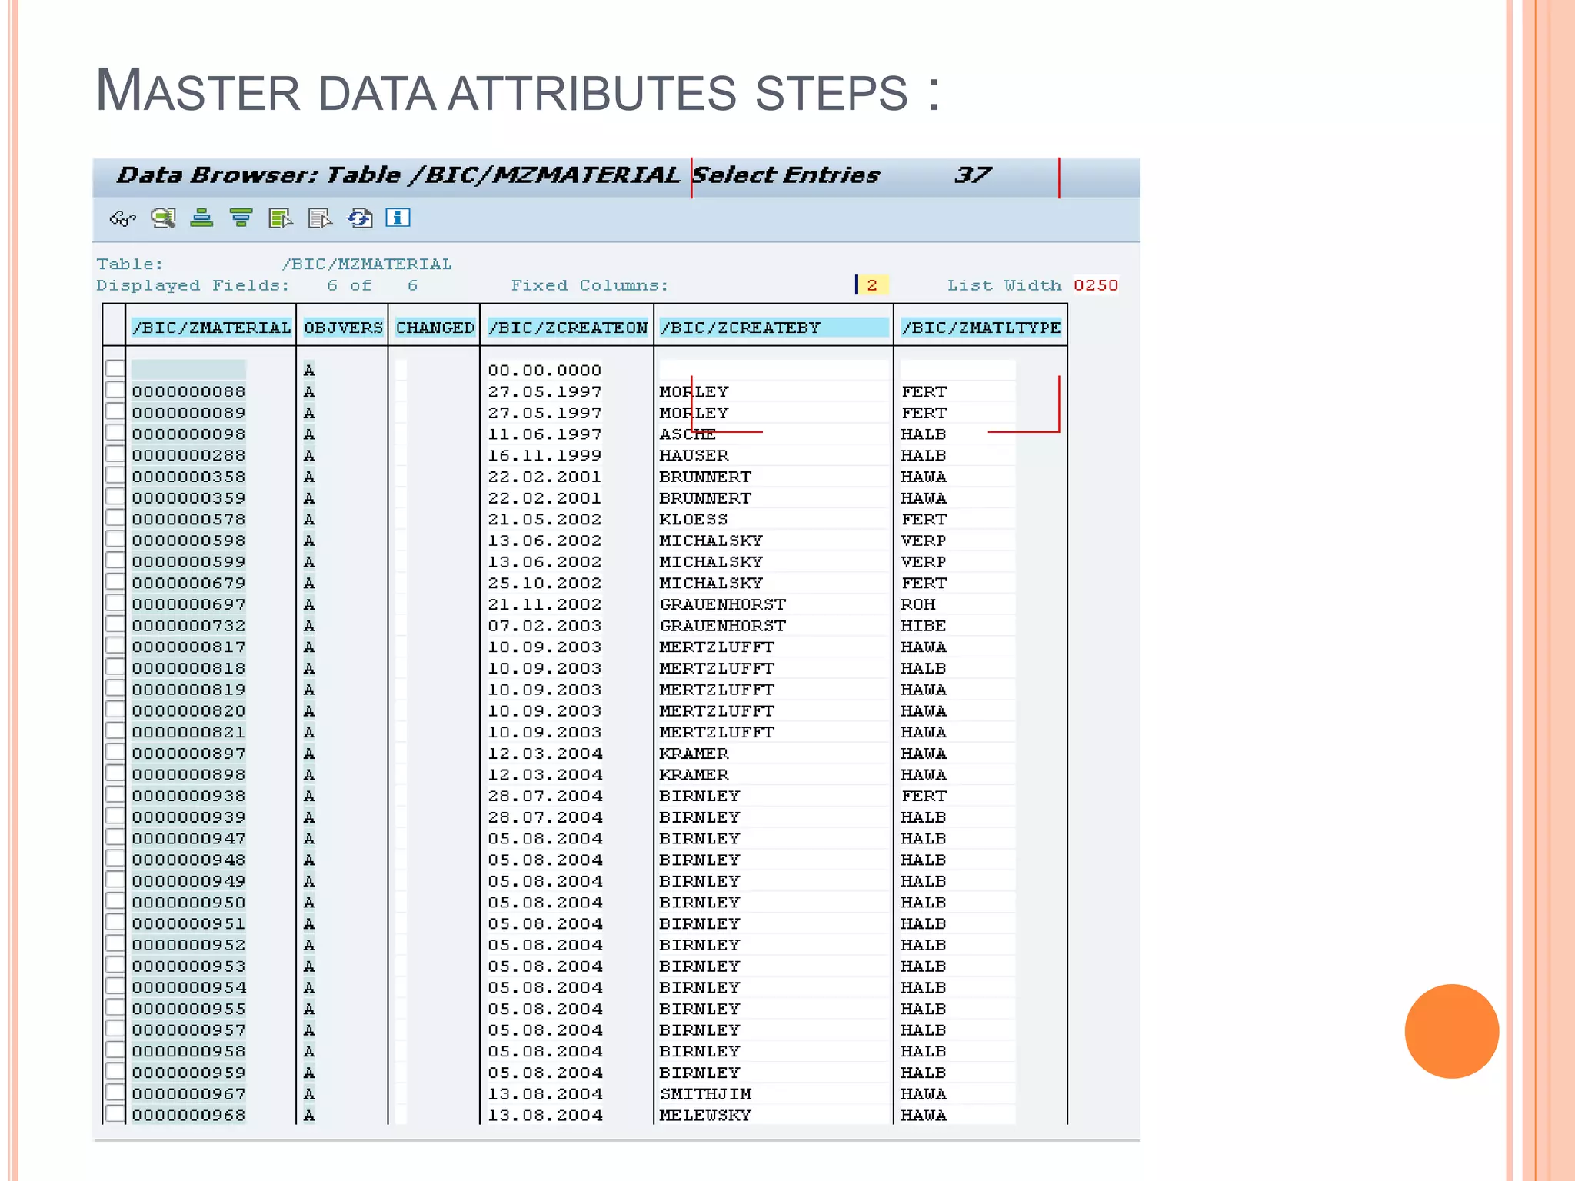Click the name SMITHJIM
Image resolution: width=1575 pixels, height=1181 pixels.
point(705,1094)
